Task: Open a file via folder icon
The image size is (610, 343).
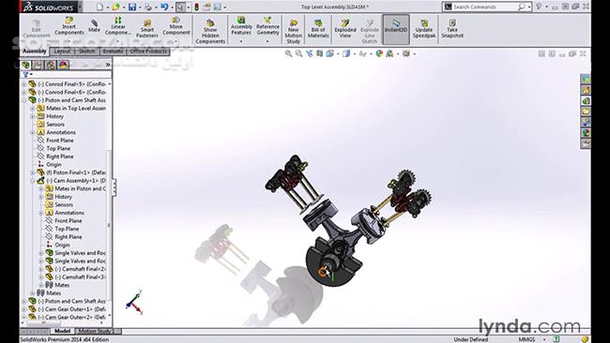Action: point(116,7)
